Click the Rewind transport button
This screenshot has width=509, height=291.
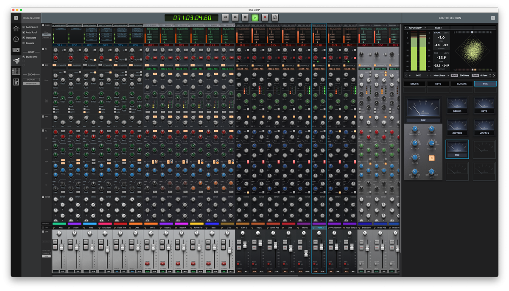[x=225, y=18]
